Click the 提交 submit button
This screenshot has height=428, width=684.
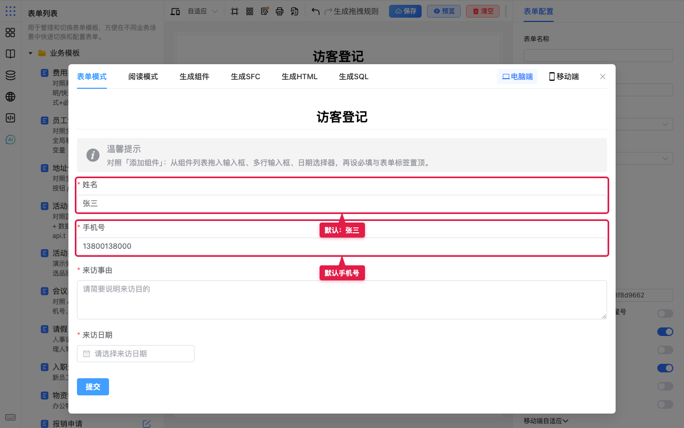(93, 387)
